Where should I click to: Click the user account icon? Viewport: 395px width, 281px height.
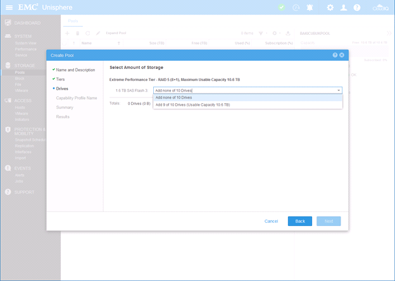coord(344,8)
